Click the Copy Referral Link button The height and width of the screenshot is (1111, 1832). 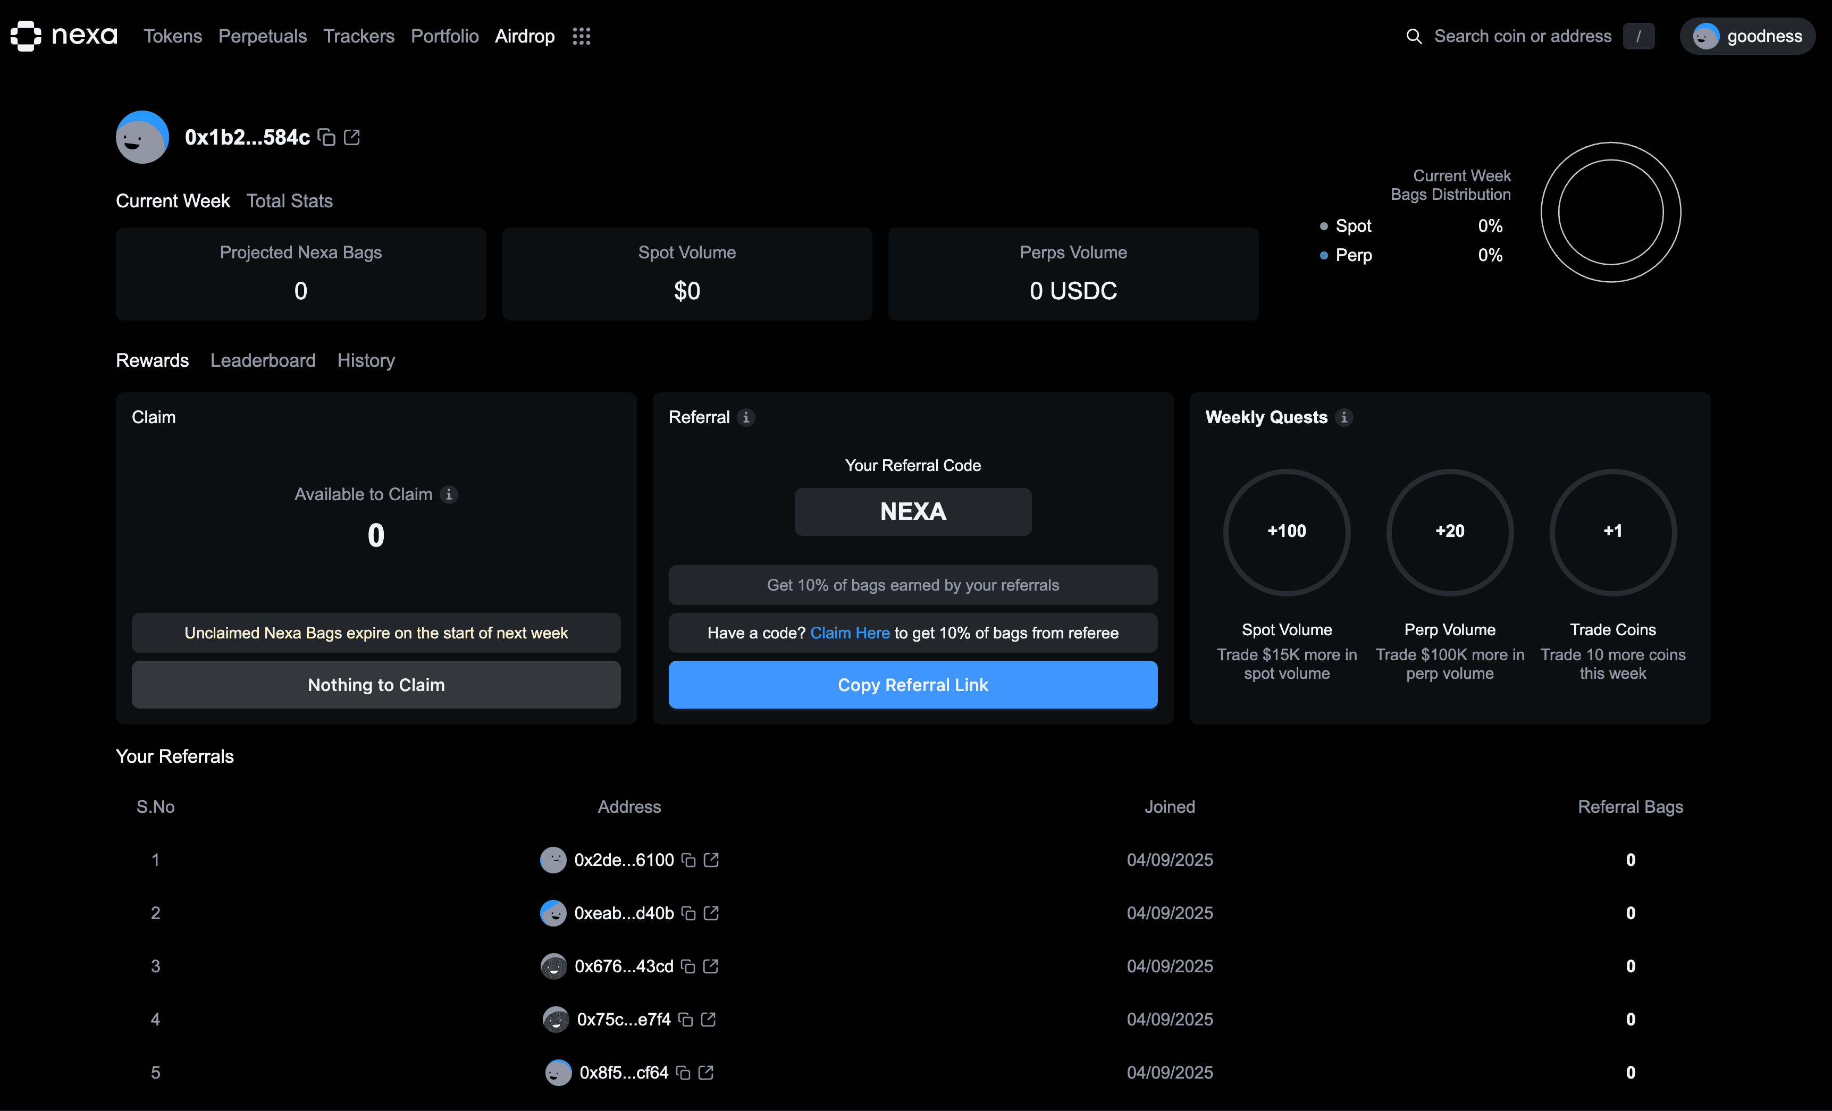tap(913, 684)
